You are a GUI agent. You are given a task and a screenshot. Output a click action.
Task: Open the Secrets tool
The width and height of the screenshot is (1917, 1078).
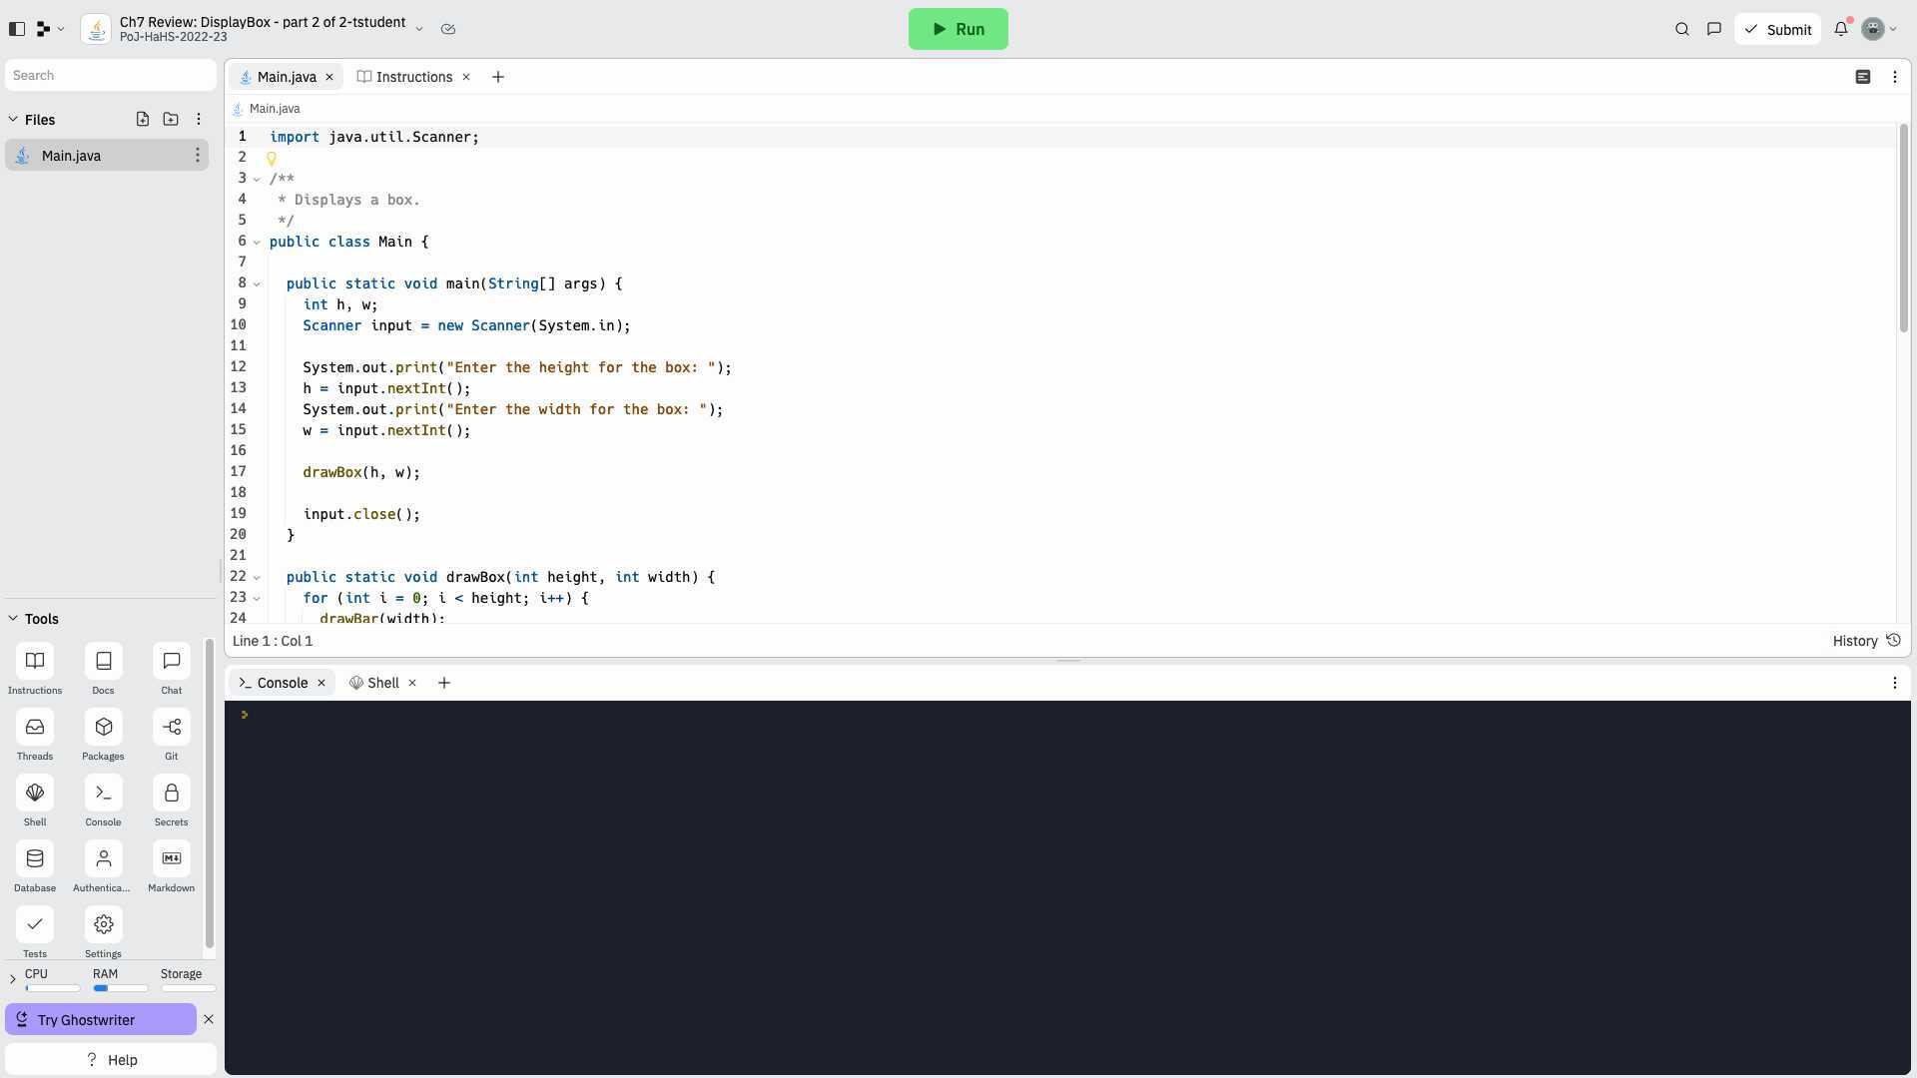coord(171,794)
